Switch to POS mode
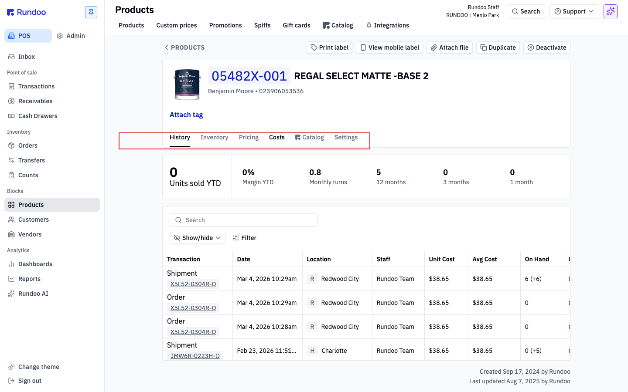This screenshot has width=628, height=392. pos(28,36)
